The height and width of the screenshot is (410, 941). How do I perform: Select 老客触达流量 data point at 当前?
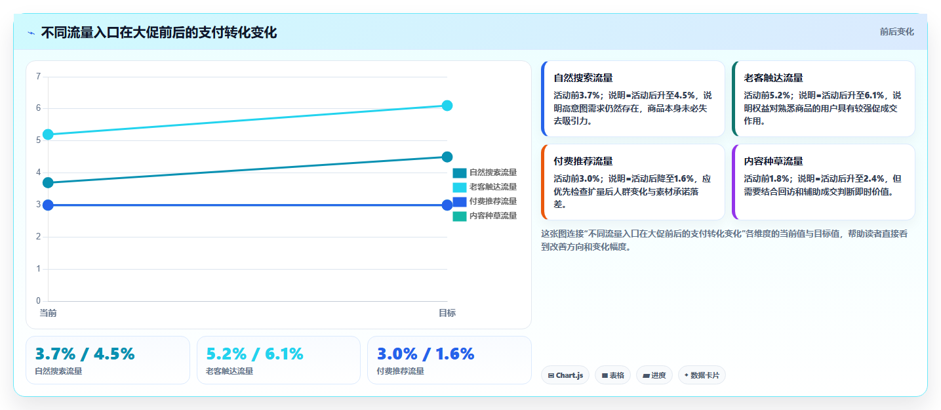48,134
